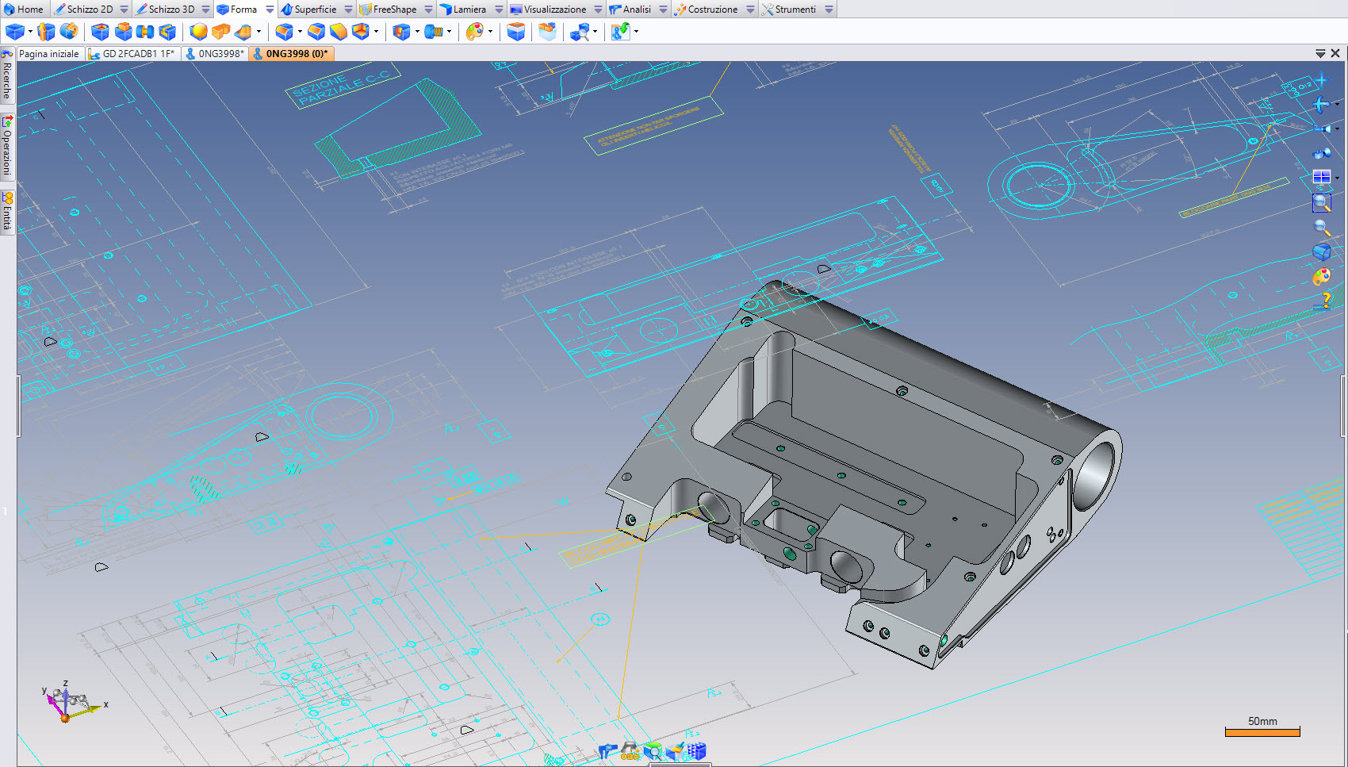Close the active document with X button

(x=1335, y=53)
